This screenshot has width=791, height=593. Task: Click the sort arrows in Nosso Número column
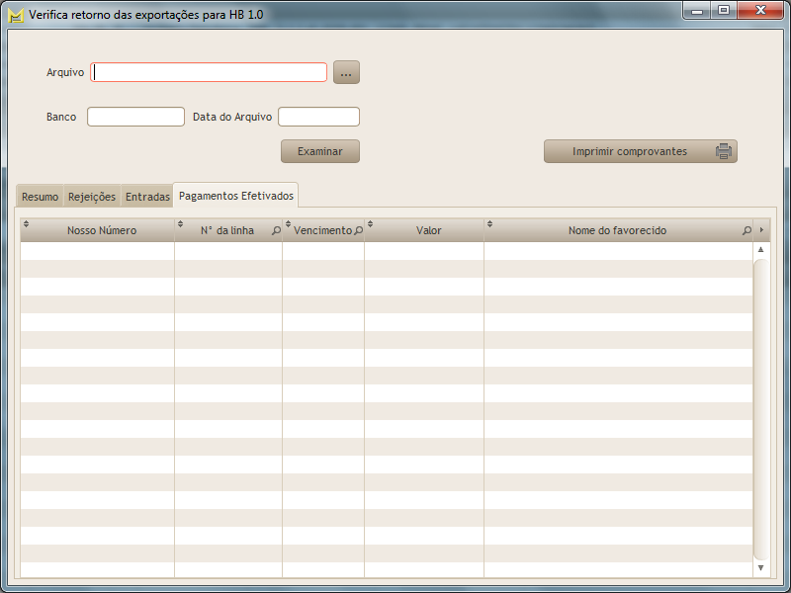point(27,224)
